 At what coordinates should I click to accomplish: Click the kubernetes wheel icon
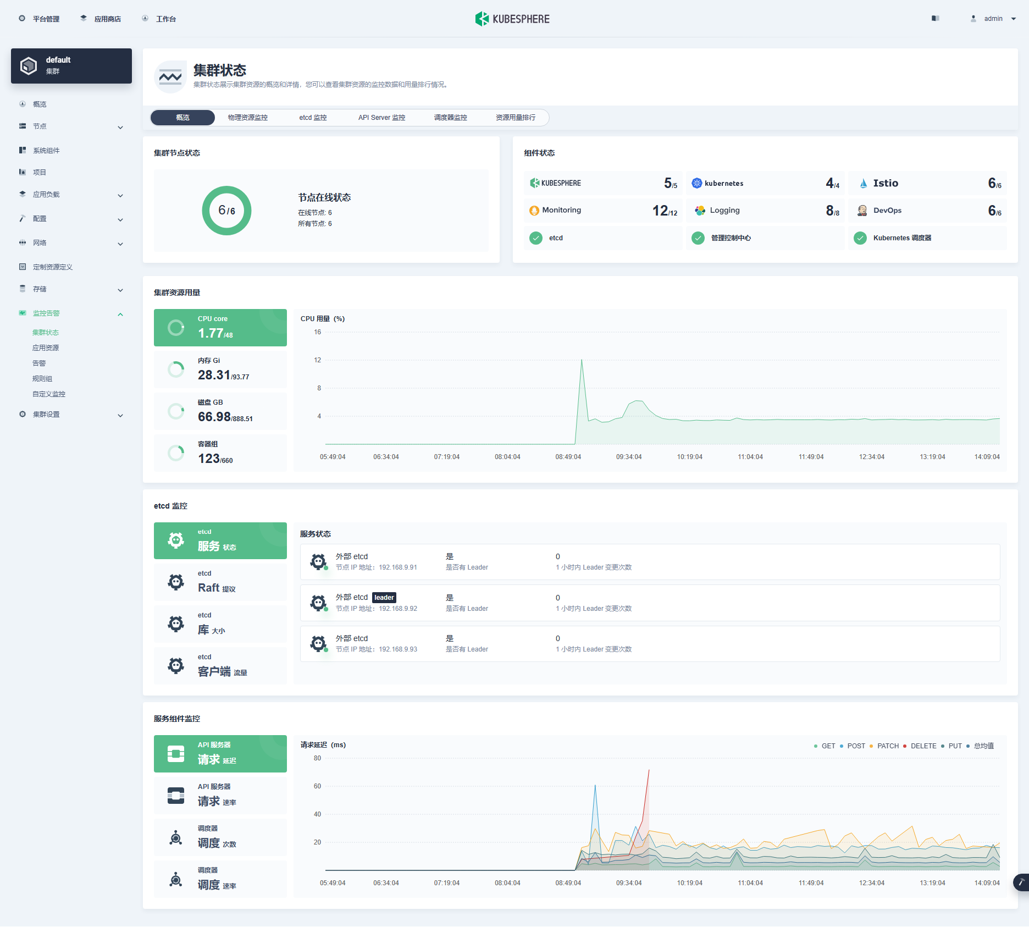point(696,183)
